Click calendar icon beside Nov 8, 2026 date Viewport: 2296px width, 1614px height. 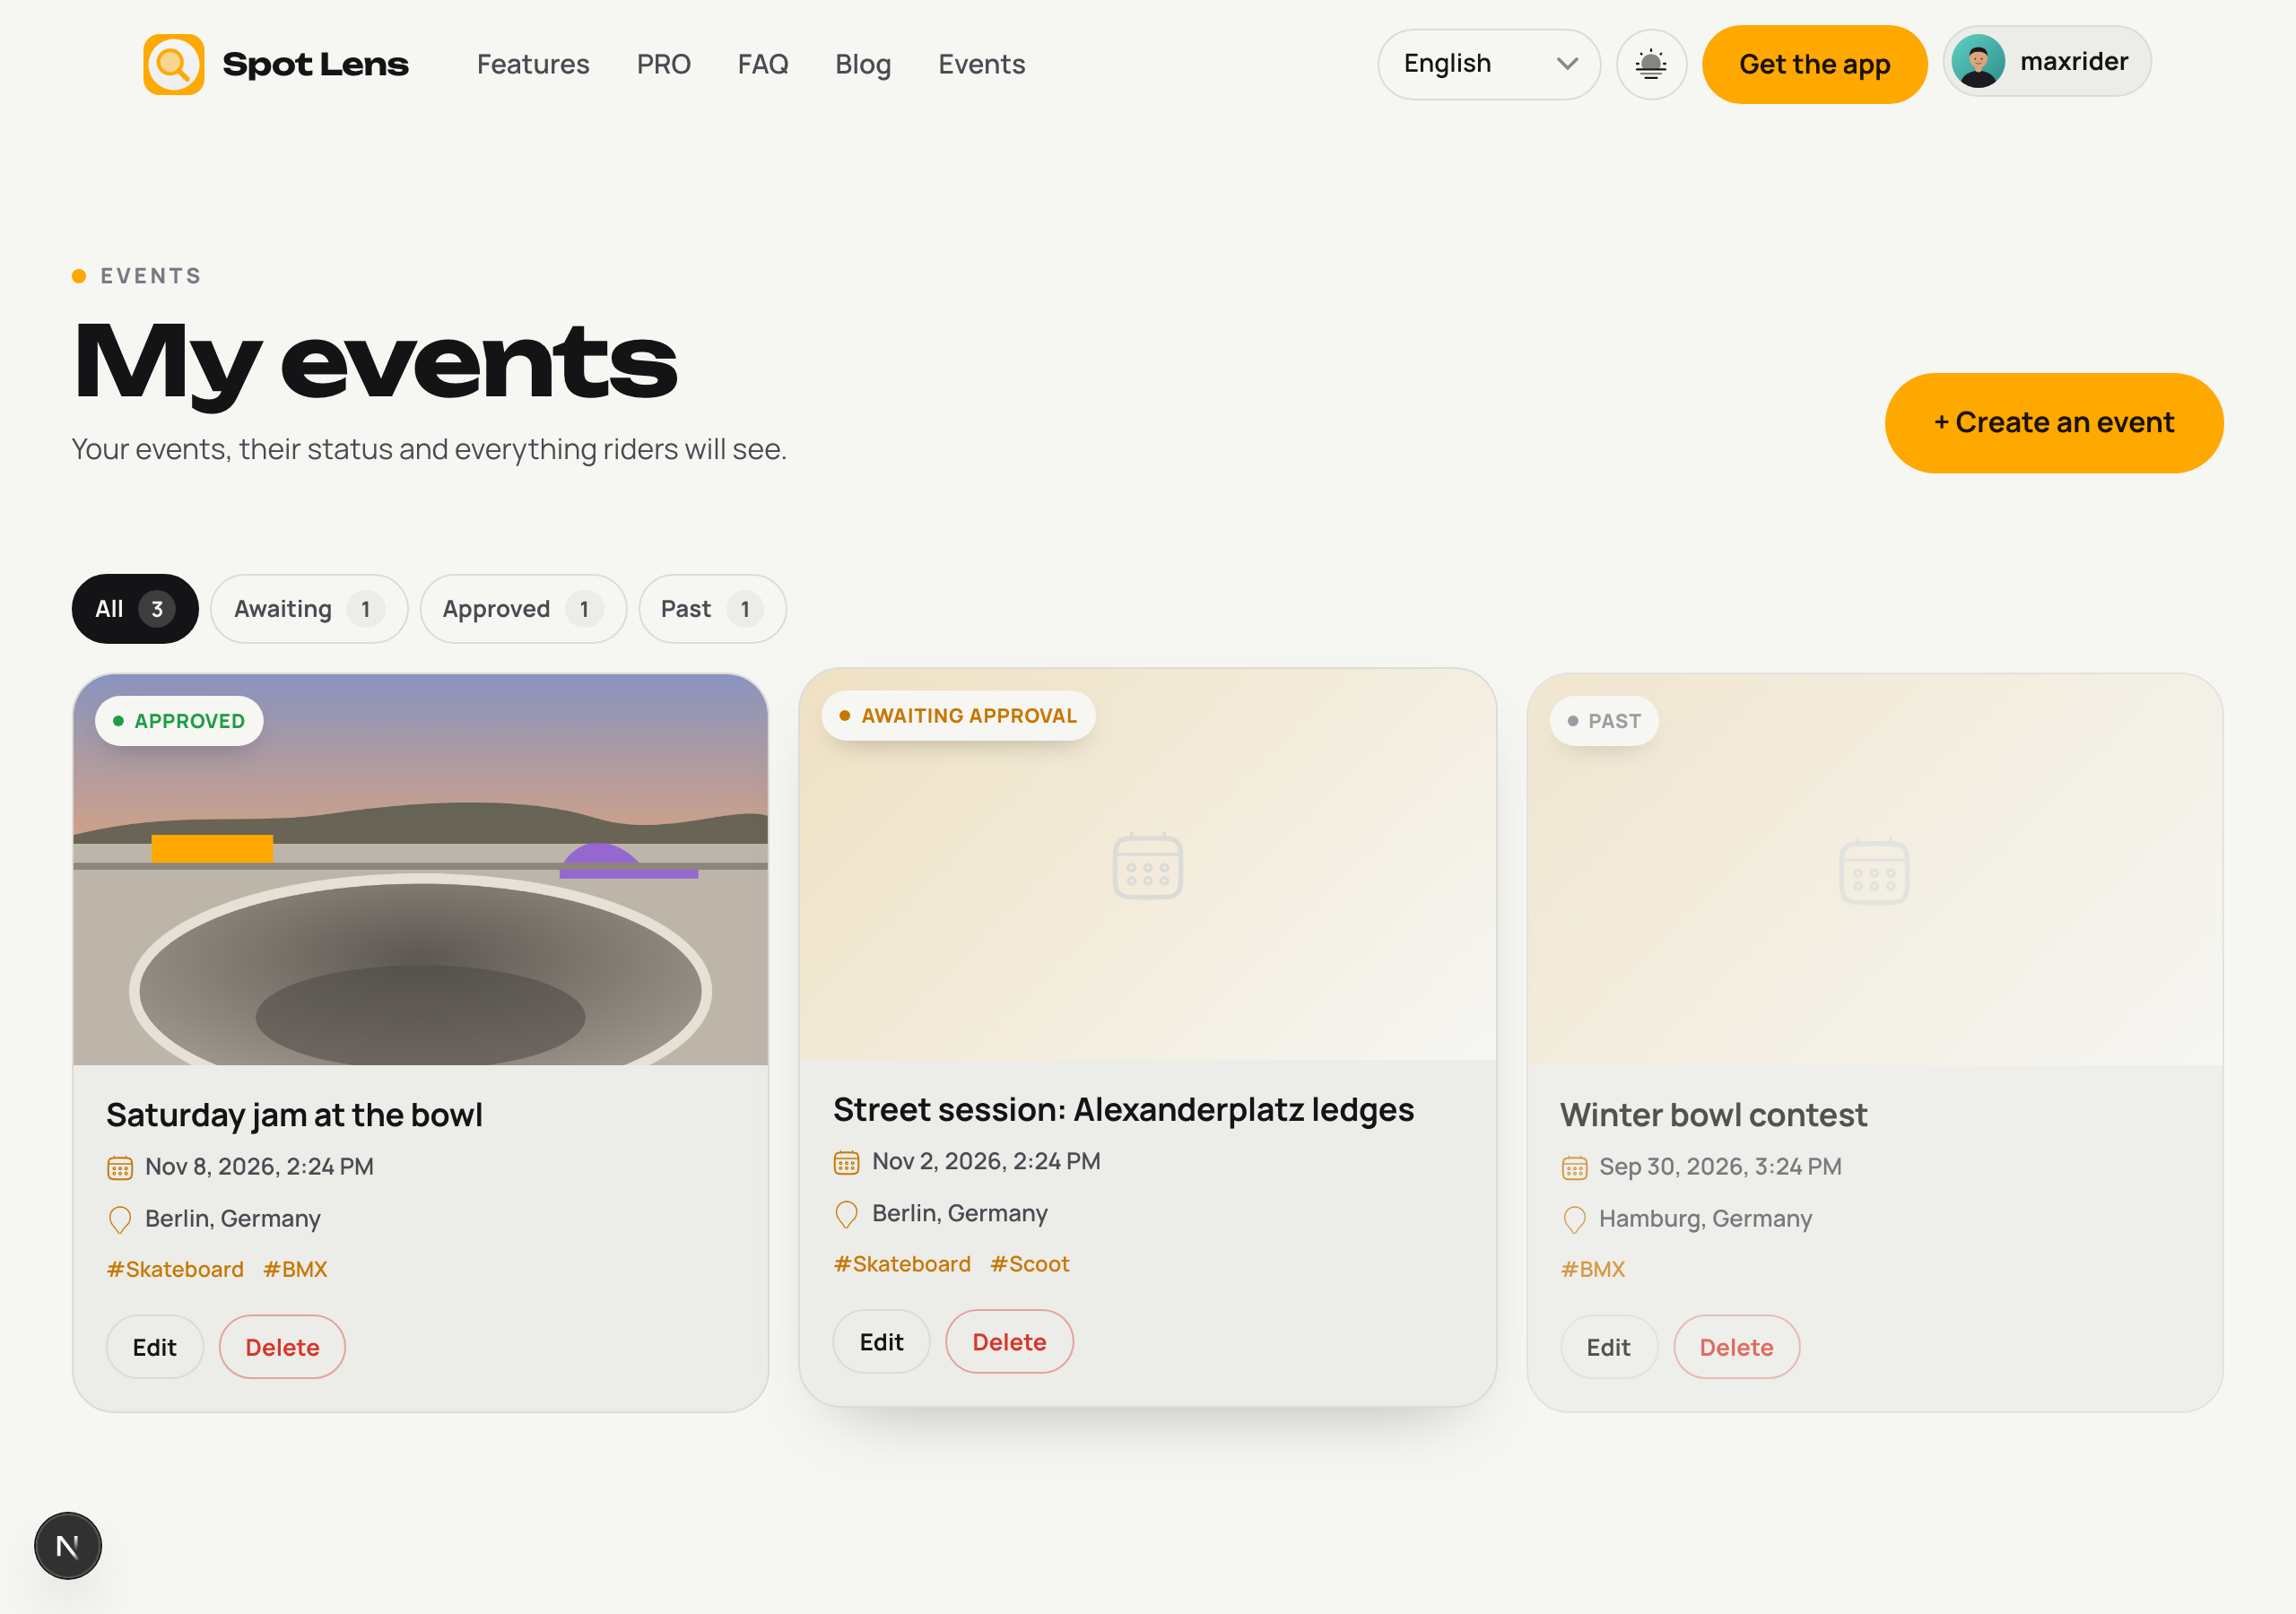(x=120, y=1167)
